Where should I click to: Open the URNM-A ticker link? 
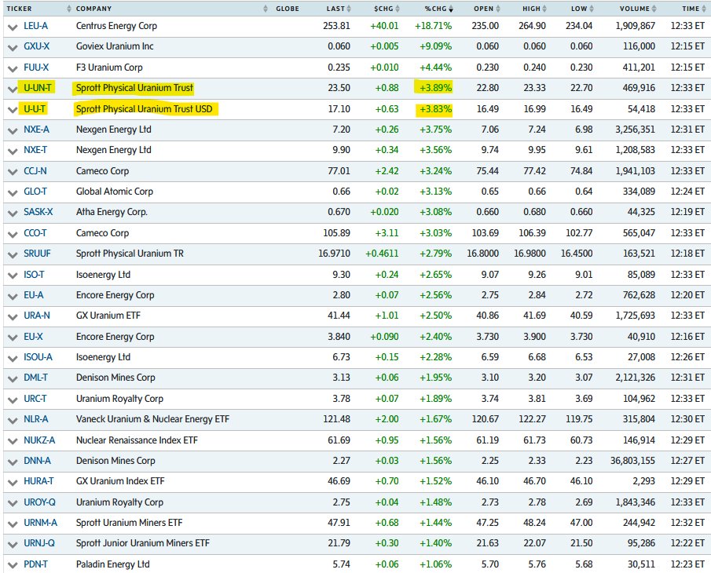(x=40, y=523)
